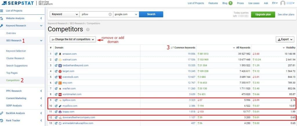Open the Keyword search type dropdown
The height and width of the screenshot is (126, 297).
[65, 14]
